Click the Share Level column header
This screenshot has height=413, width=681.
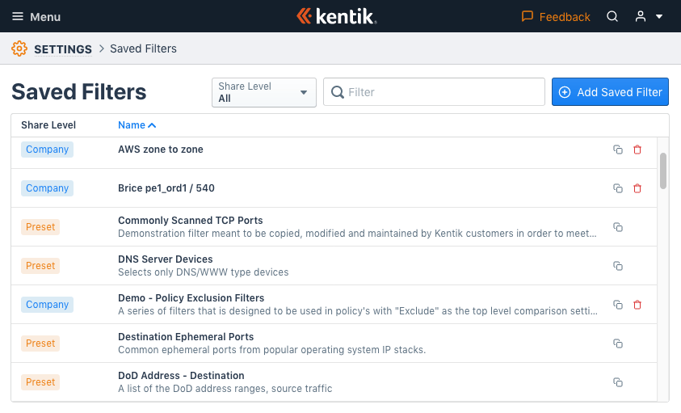tap(48, 125)
